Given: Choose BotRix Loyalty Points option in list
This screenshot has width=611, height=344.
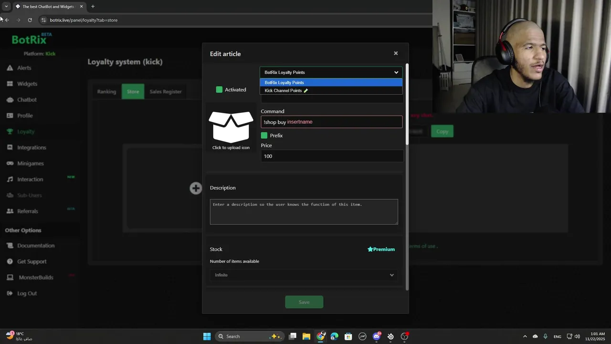Looking at the screenshot, I should pyautogui.click(x=331, y=82).
